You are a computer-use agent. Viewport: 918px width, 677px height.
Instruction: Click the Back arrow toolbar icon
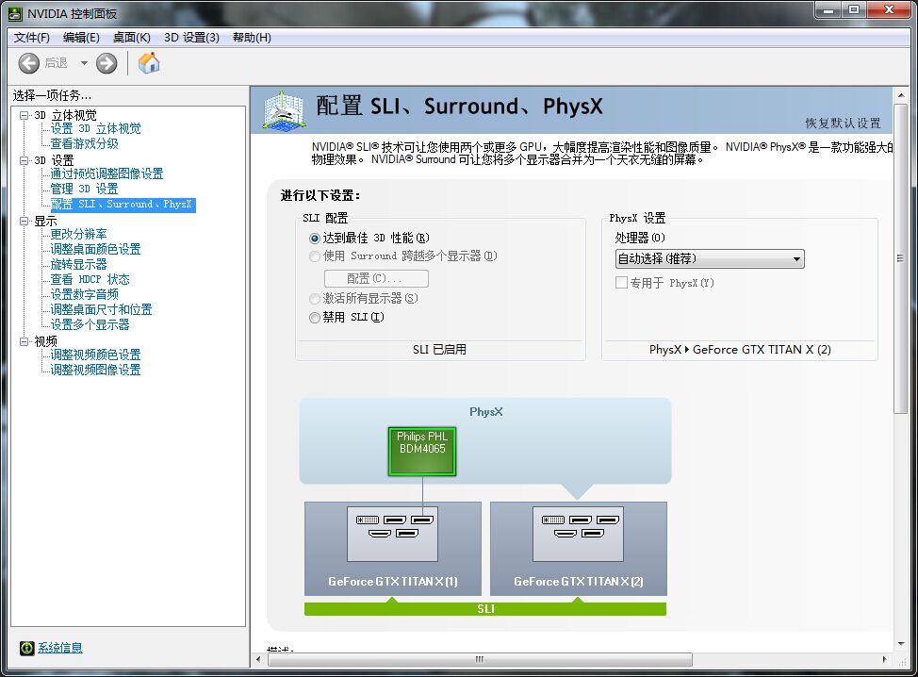(x=28, y=62)
